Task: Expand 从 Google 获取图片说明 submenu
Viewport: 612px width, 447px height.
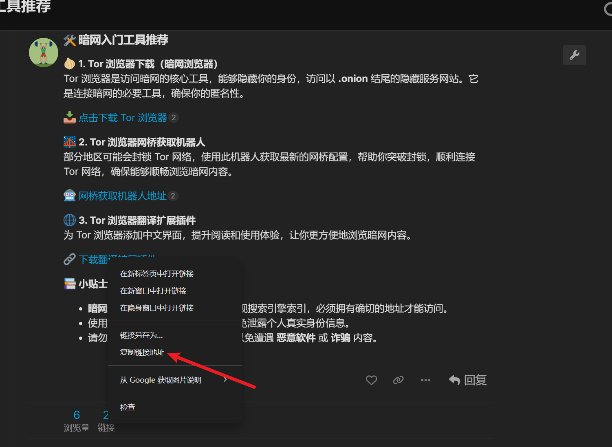Action: pyautogui.click(x=175, y=380)
